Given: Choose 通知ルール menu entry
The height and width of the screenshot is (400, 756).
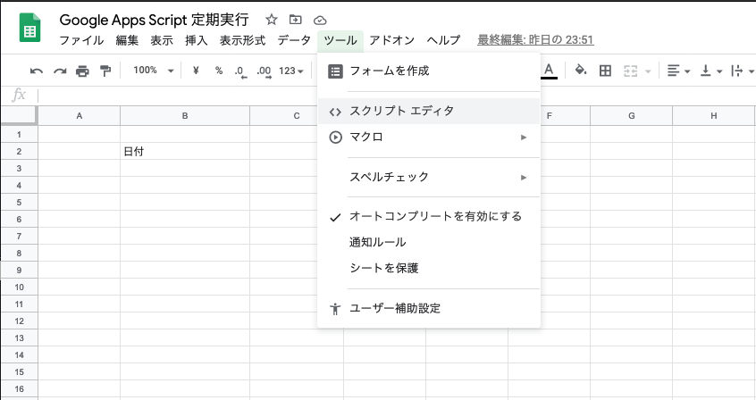Looking at the screenshot, I should pos(429,242).
